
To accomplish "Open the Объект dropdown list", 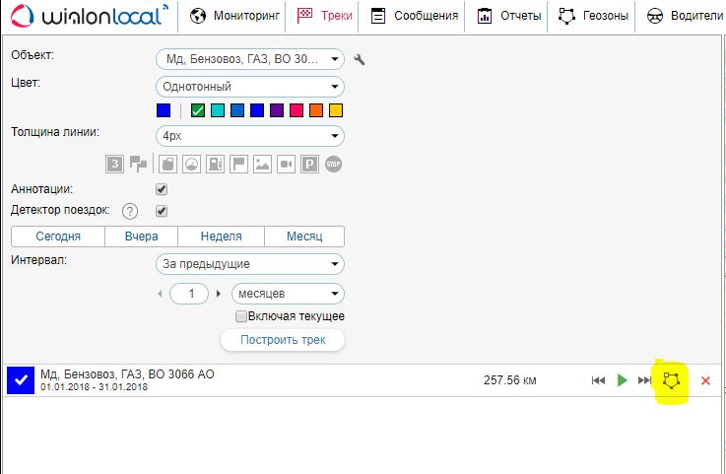I will (x=250, y=59).
